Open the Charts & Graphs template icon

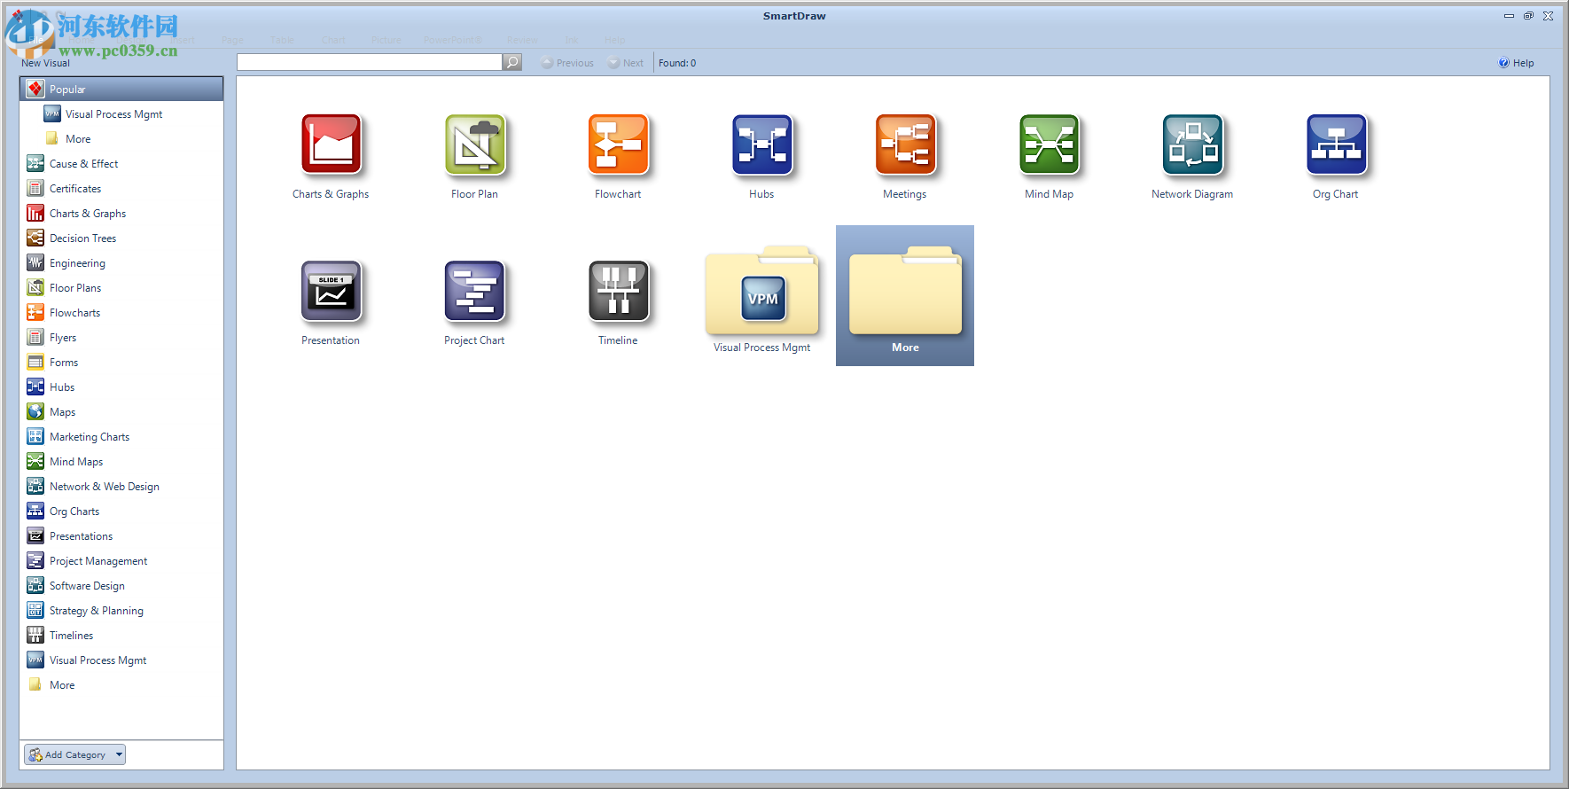(331, 145)
